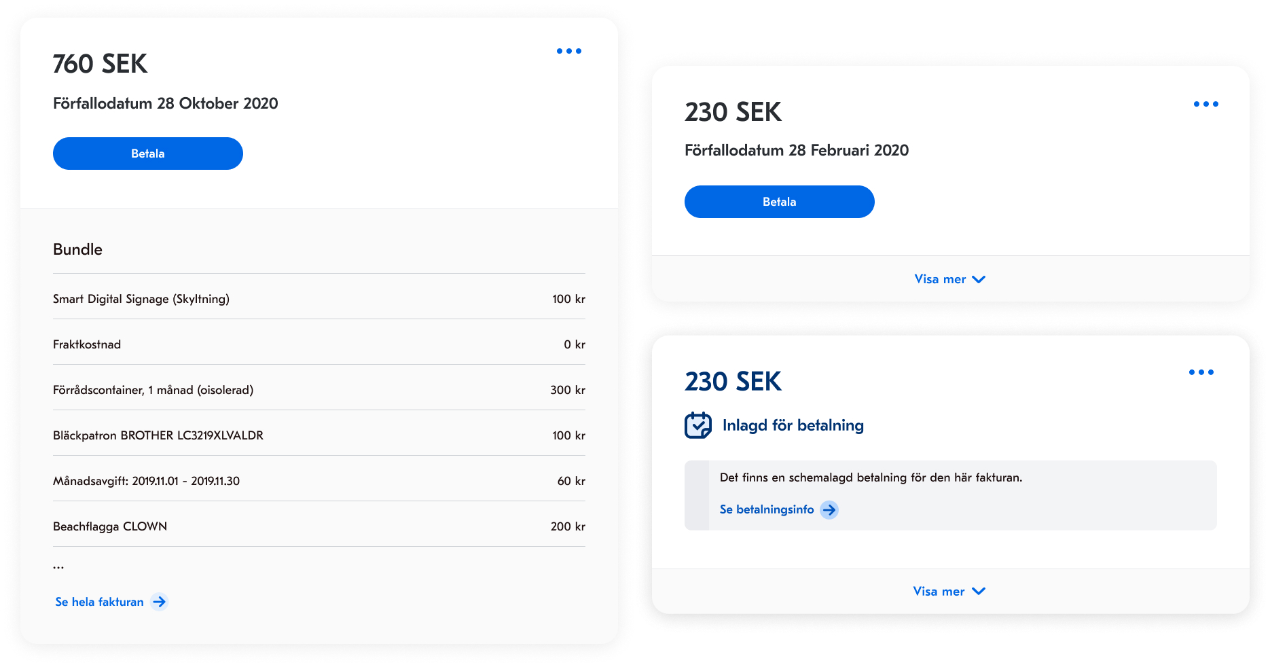Click arrow icon beside Se hela fakturan
The width and height of the screenshot is (1270, 667).
[x=160, y=602]
